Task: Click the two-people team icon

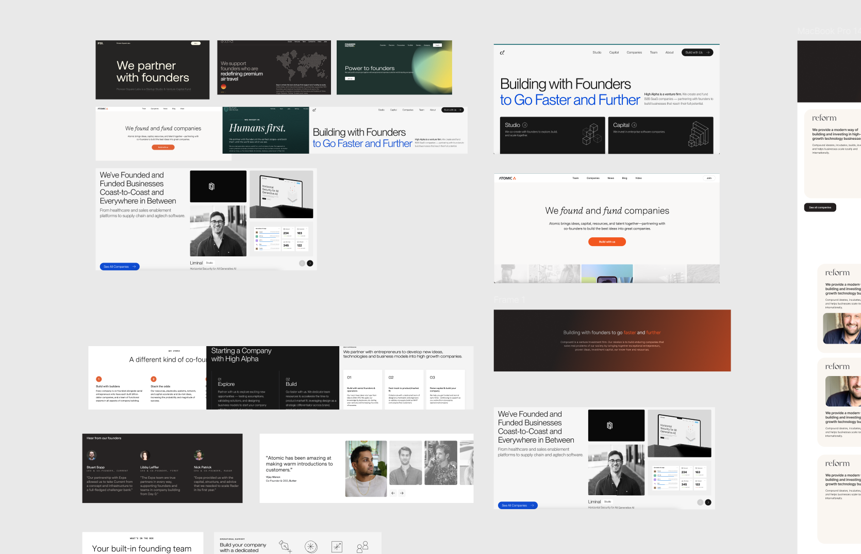Action: (x=362, y=547)
